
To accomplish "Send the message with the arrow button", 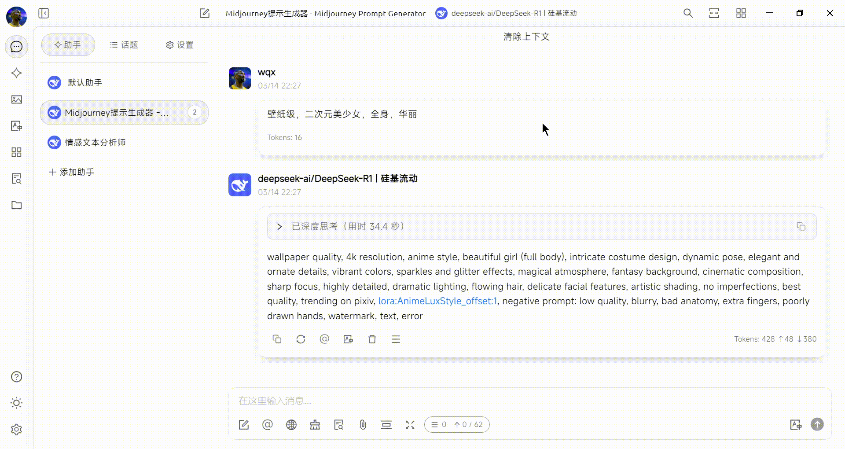I will (817, 424).
